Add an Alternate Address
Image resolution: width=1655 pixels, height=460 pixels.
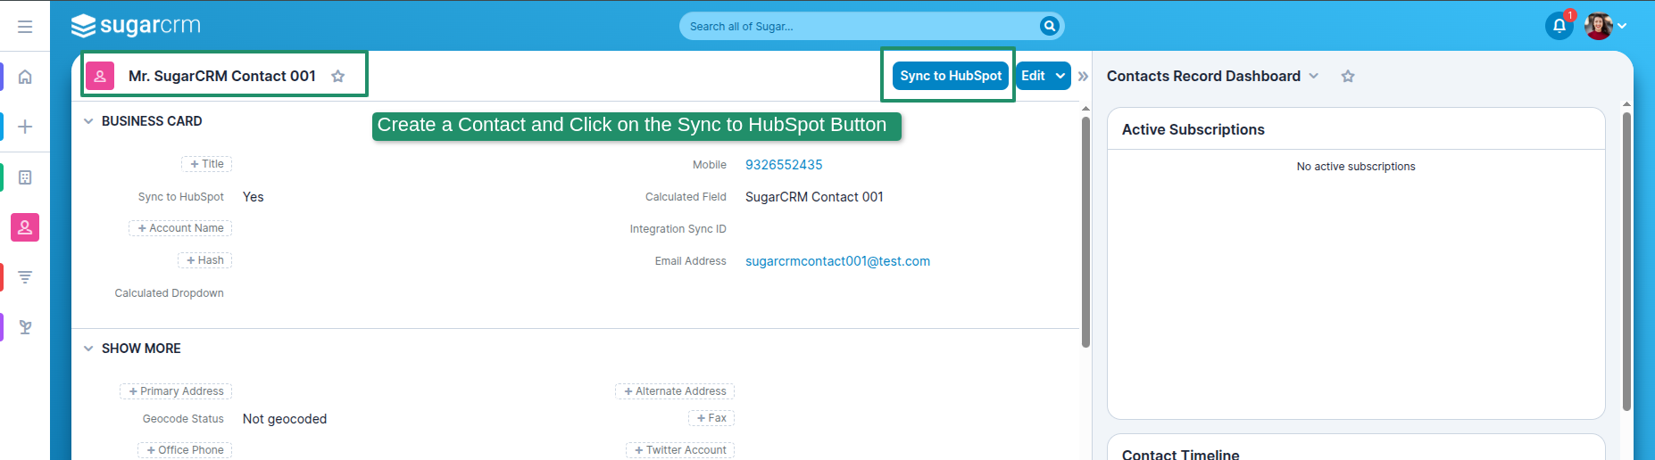pyautogui.click(x=675, y=391)
